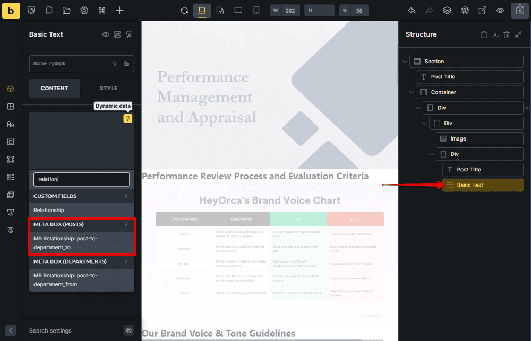Viewport: 531px width, 341px height.
Task: Click the dynamic data lightning icon
Action: [127, 119]
